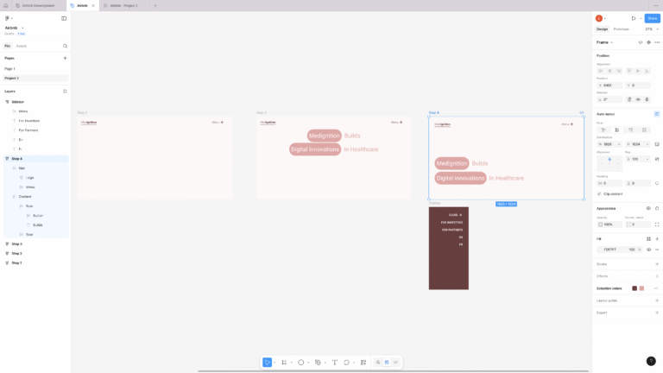Switch to the Prototype tab
The width and height of the screenshot is (663, 373).
click(622, 28)
